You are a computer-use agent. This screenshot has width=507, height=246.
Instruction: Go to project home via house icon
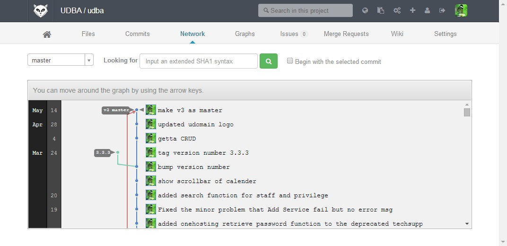pyautogui.click(x=47, y=34)
